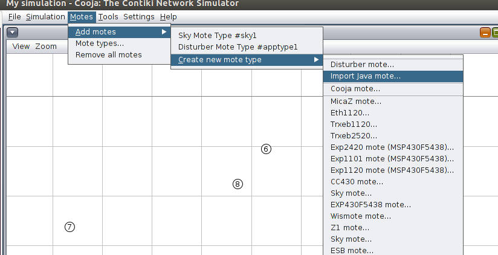
Task: Create an EXP430F5438 mote...
Action: (393, 204)
